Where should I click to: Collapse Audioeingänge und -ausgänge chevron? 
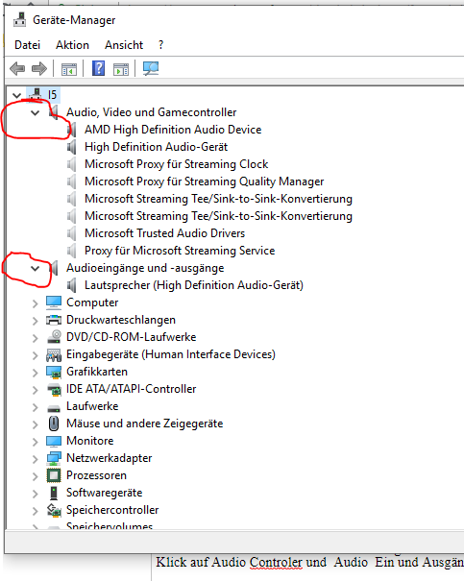pos(35,268)
